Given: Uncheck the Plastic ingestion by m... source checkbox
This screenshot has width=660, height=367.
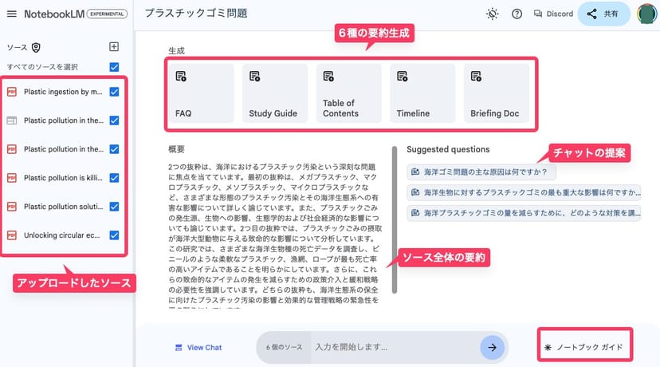Looking at the screenshot, I should (x=114, y=92).
